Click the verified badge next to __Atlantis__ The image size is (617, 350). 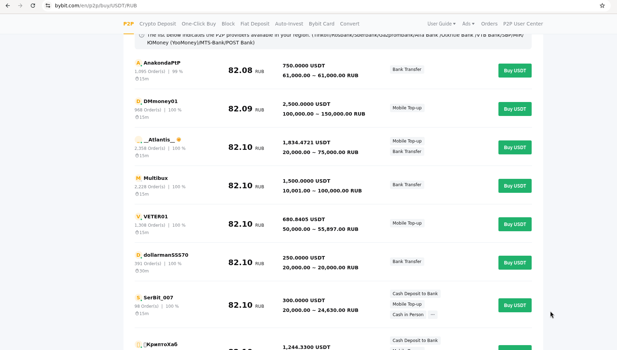179,139
